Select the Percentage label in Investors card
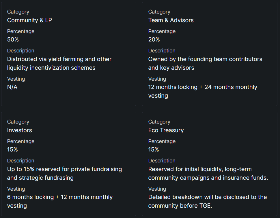The height and width of the screenshot is (218, 280). 21,141
